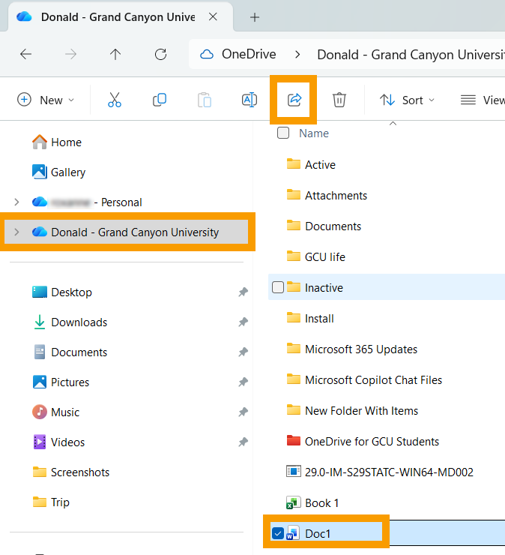Click the Cut scissors icon
This screenshot has height=555, width=505.
tap(114, 100)
